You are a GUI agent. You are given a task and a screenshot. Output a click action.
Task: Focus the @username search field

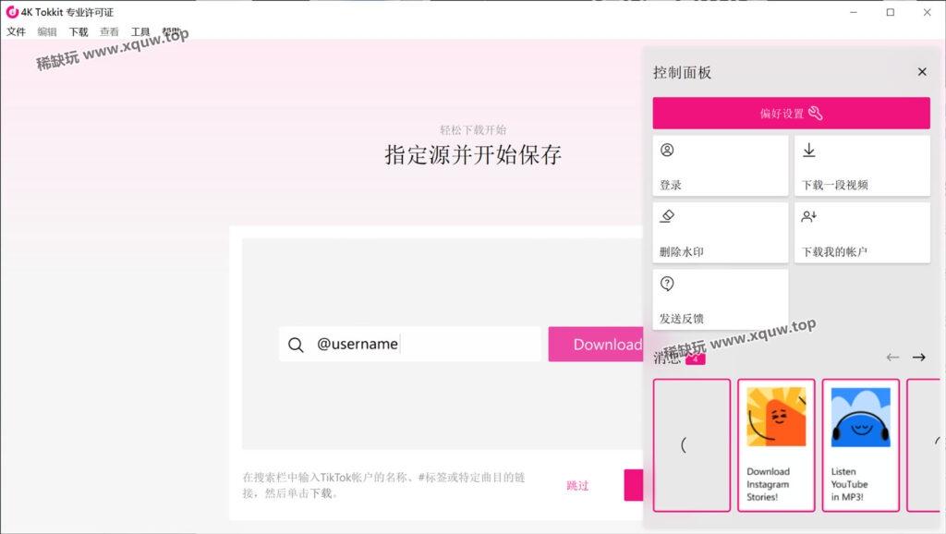click(x=409, y=345)
